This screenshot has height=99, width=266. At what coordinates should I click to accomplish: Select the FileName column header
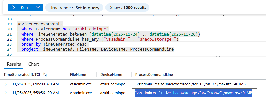[x=78, y=75]
